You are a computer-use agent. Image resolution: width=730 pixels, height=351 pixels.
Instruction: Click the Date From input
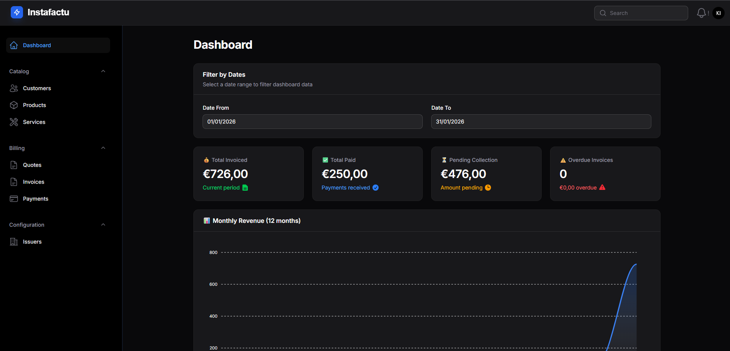[x=312, y=122]
